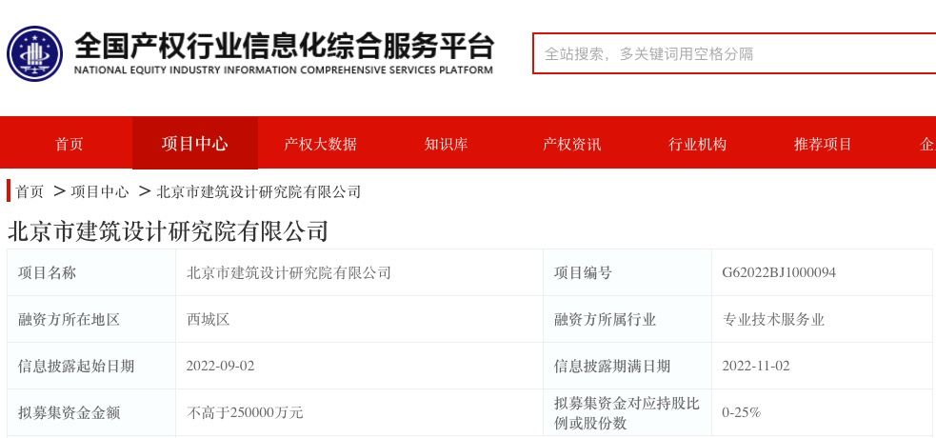Select the 项目名称 label cell
Image resolution: width=936 pixels, height=438 pixels.
coord(91,272)
